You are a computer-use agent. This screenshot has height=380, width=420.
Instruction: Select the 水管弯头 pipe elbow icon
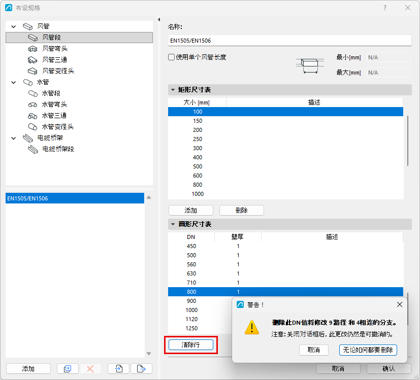(x=33, y=105)
